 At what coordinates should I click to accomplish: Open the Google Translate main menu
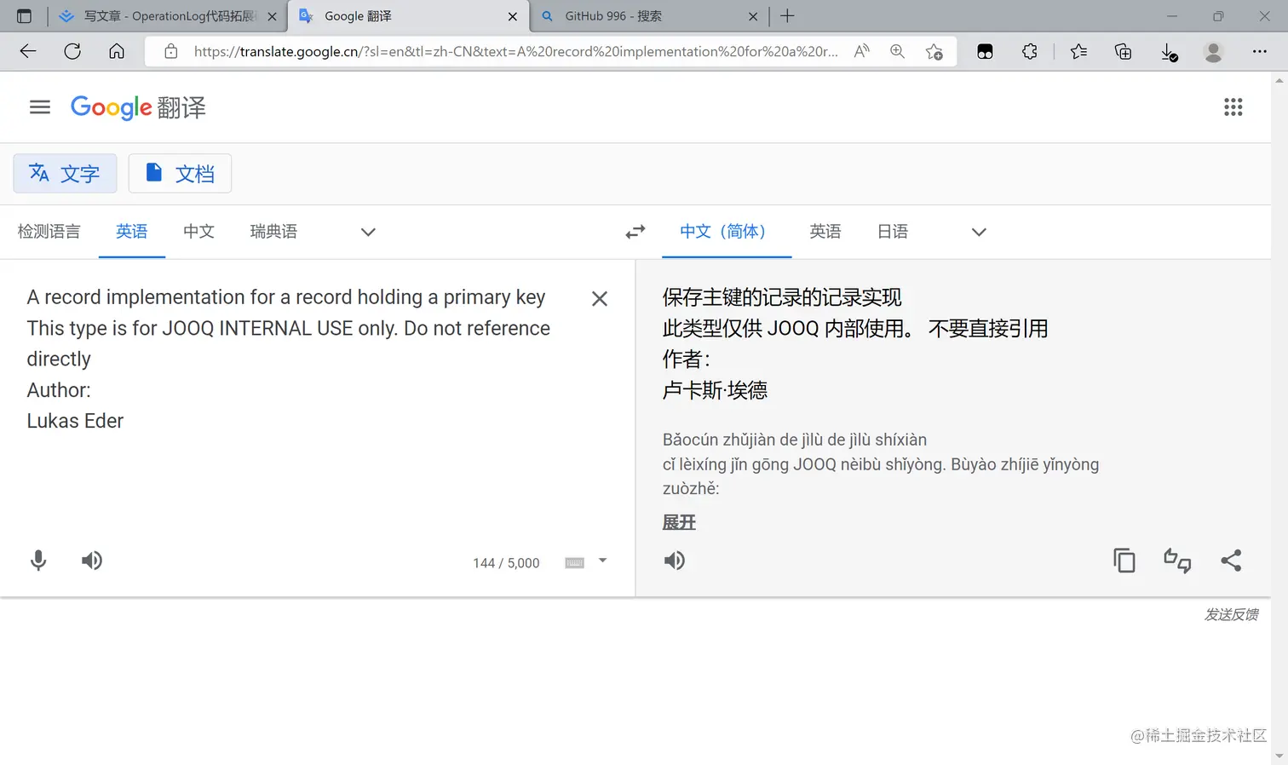click(x=40, y=107)
